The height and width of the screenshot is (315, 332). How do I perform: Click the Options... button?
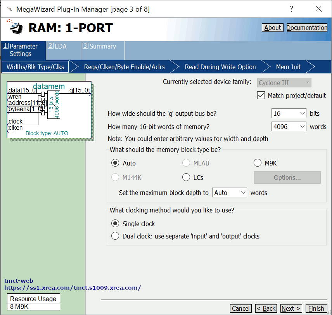[287, 178]
